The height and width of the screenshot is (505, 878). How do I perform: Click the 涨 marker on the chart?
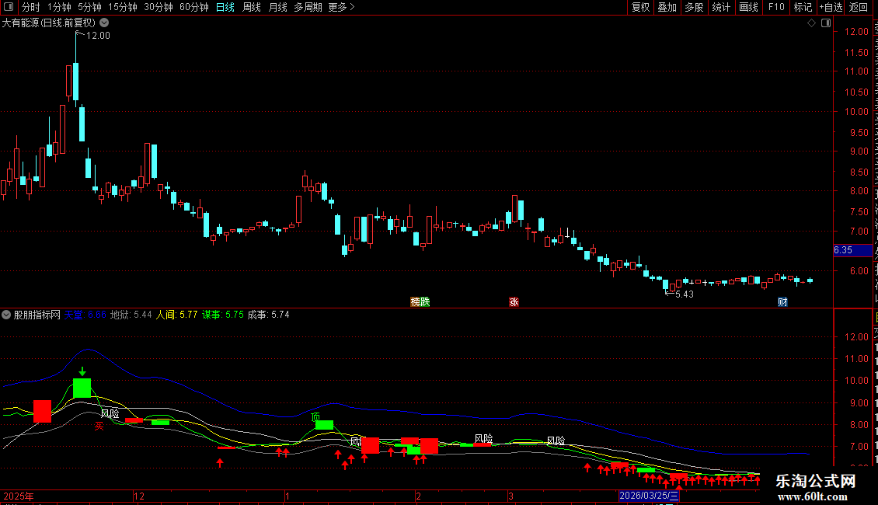(514, 301)
